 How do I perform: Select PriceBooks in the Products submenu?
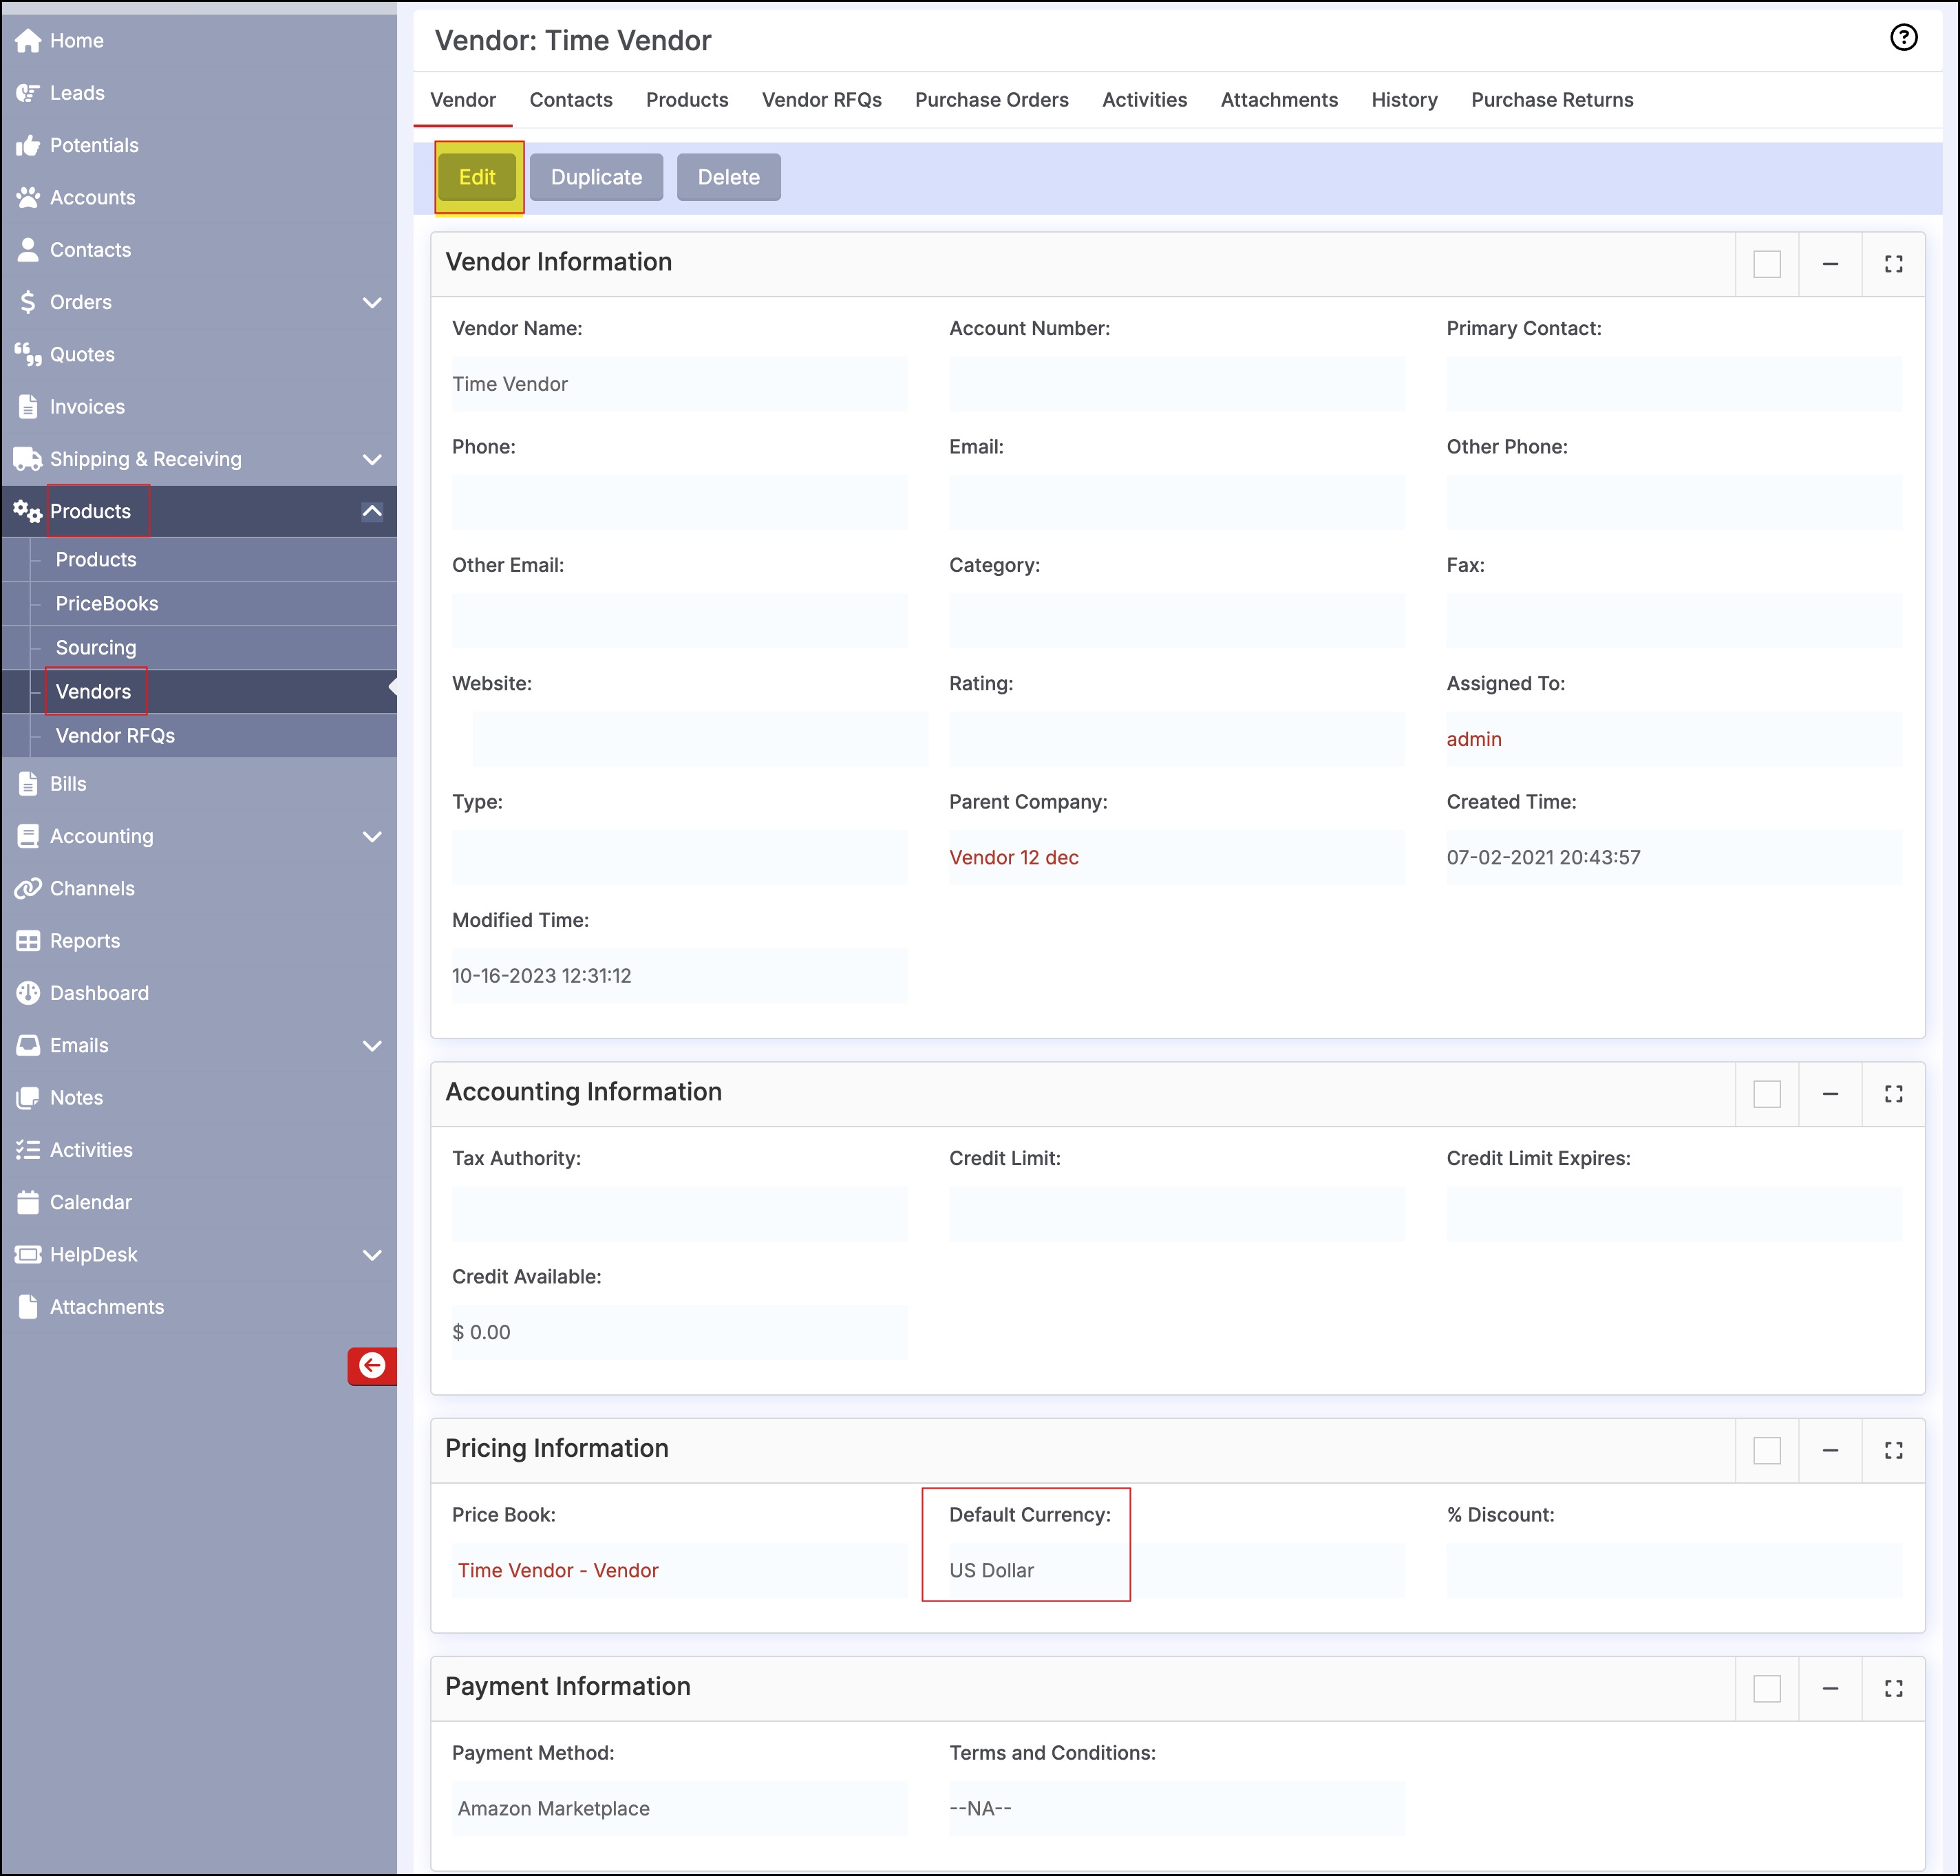click(107, 604)
